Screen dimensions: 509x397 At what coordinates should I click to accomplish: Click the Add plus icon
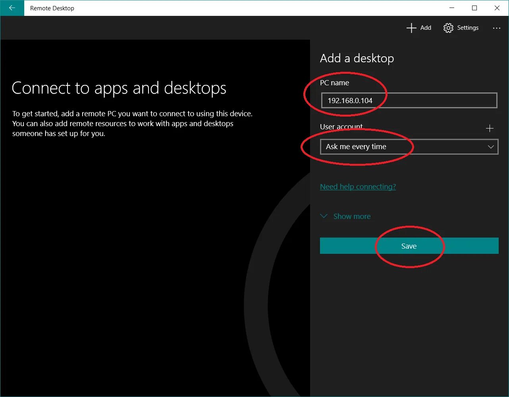[x=411, y=28]
